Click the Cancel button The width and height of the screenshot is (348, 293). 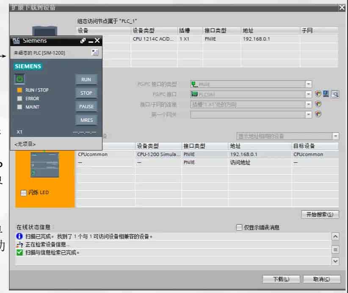click(322, 279)
